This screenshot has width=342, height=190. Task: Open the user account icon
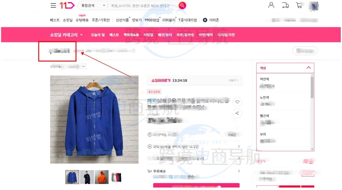[271, 5]
